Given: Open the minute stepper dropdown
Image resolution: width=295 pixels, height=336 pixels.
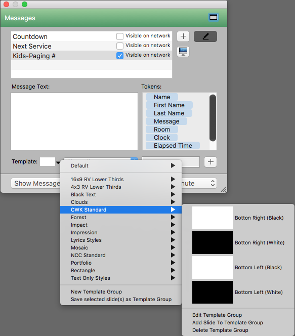Looking at the screenshot, I should coord(213,183).
